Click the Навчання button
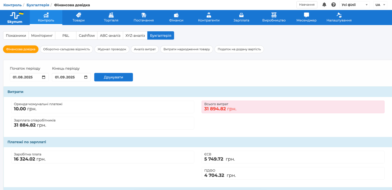This screenshot has width=392, height=190. (x=307, y=5)
